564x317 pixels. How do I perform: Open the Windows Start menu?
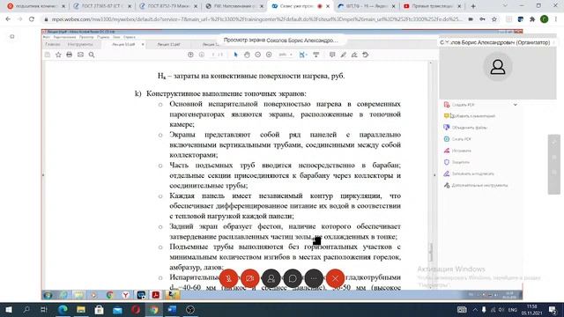click(x=9, y=309)
